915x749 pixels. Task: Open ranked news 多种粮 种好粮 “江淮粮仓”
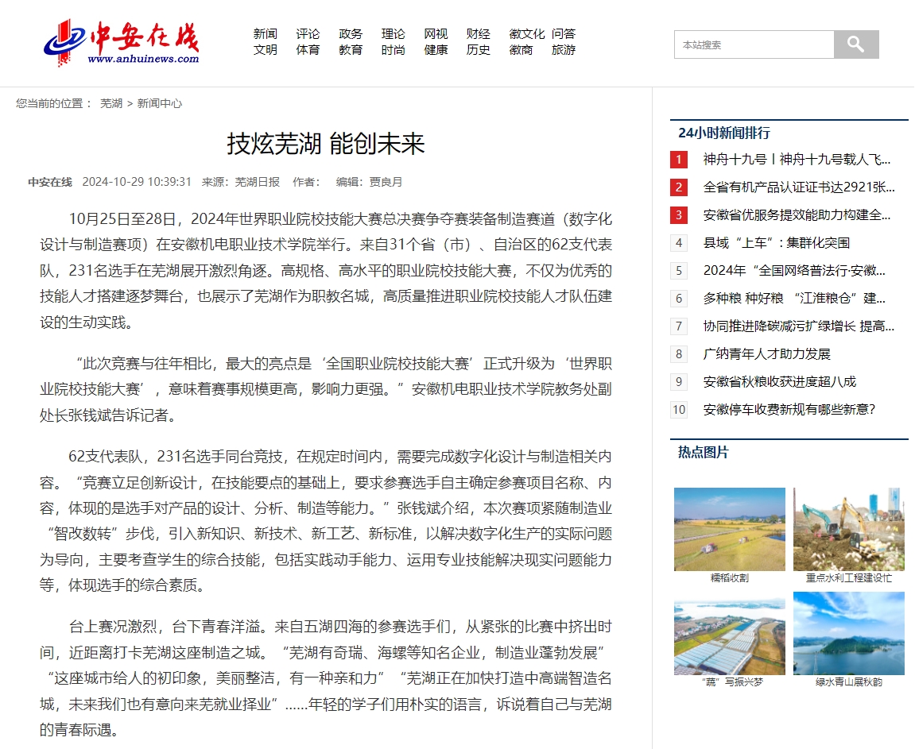(x=794, y=299)
